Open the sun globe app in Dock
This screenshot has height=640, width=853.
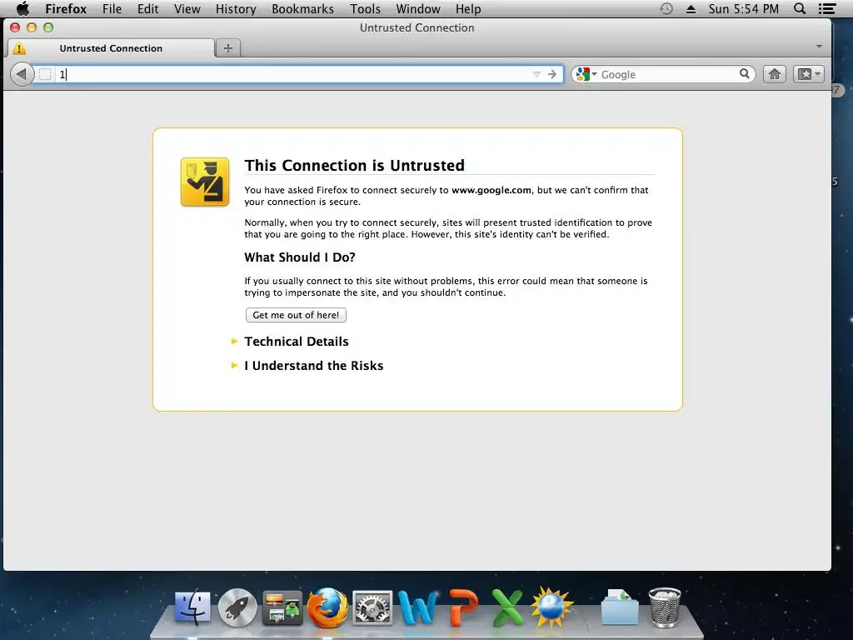(x=552, y=607)
